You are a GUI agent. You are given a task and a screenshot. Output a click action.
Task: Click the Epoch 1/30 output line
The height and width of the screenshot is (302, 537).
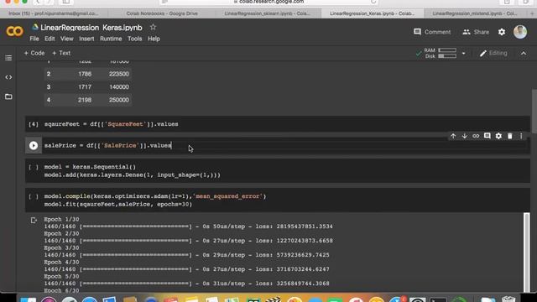[61, 219]
